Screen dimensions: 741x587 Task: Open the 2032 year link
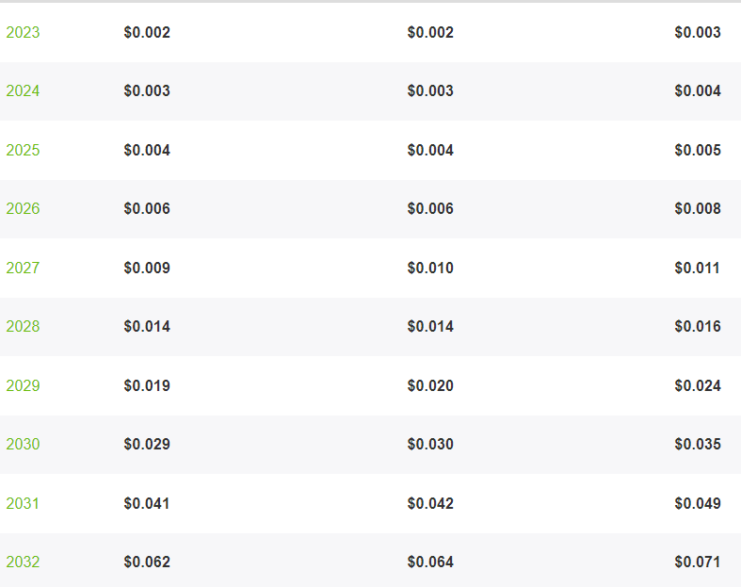(23, 562)
